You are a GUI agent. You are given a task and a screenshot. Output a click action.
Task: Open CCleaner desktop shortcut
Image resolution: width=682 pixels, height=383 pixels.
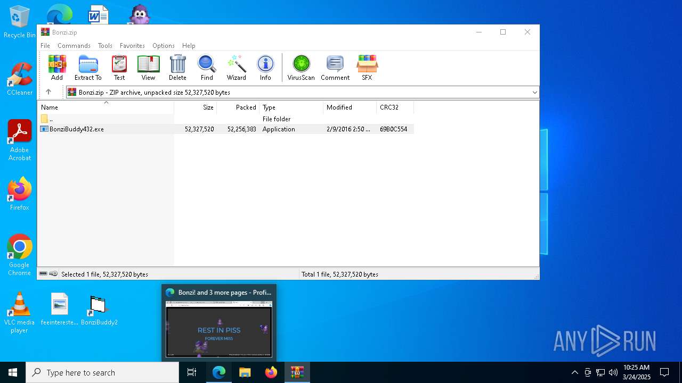coord(19,79)
